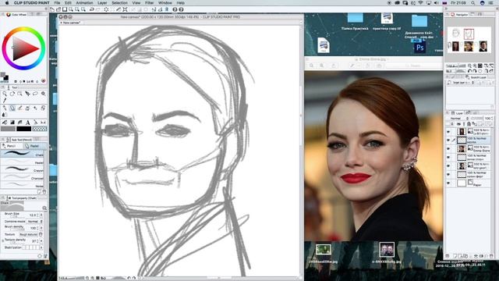Select the Charcoal brush in sub tool list
The width and height of the screenshot is (499, 281).
point(23,177)
